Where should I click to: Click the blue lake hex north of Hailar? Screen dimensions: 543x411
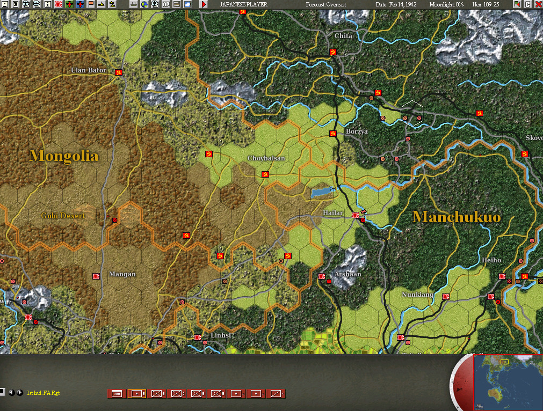(323, 192)
